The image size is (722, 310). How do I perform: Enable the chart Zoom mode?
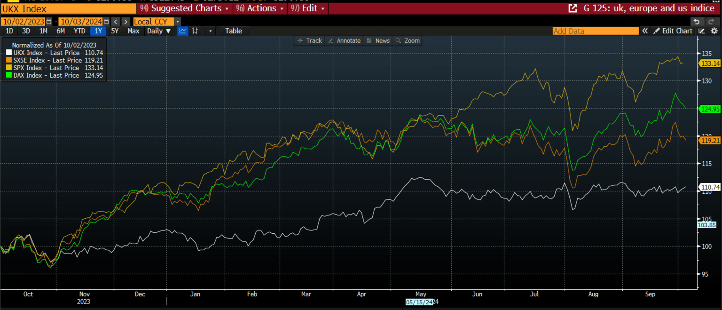pyautogui.click(x=408, y=41)
